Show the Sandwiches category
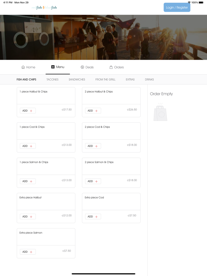The image size is (207, 276). pos(77,79)
